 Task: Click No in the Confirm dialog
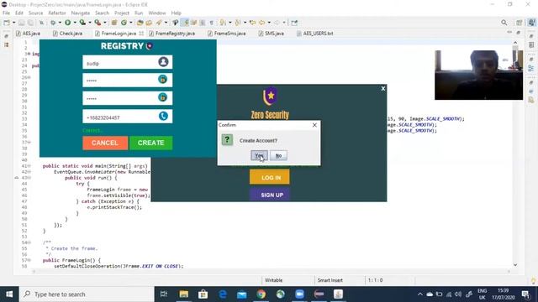[278, 155]
